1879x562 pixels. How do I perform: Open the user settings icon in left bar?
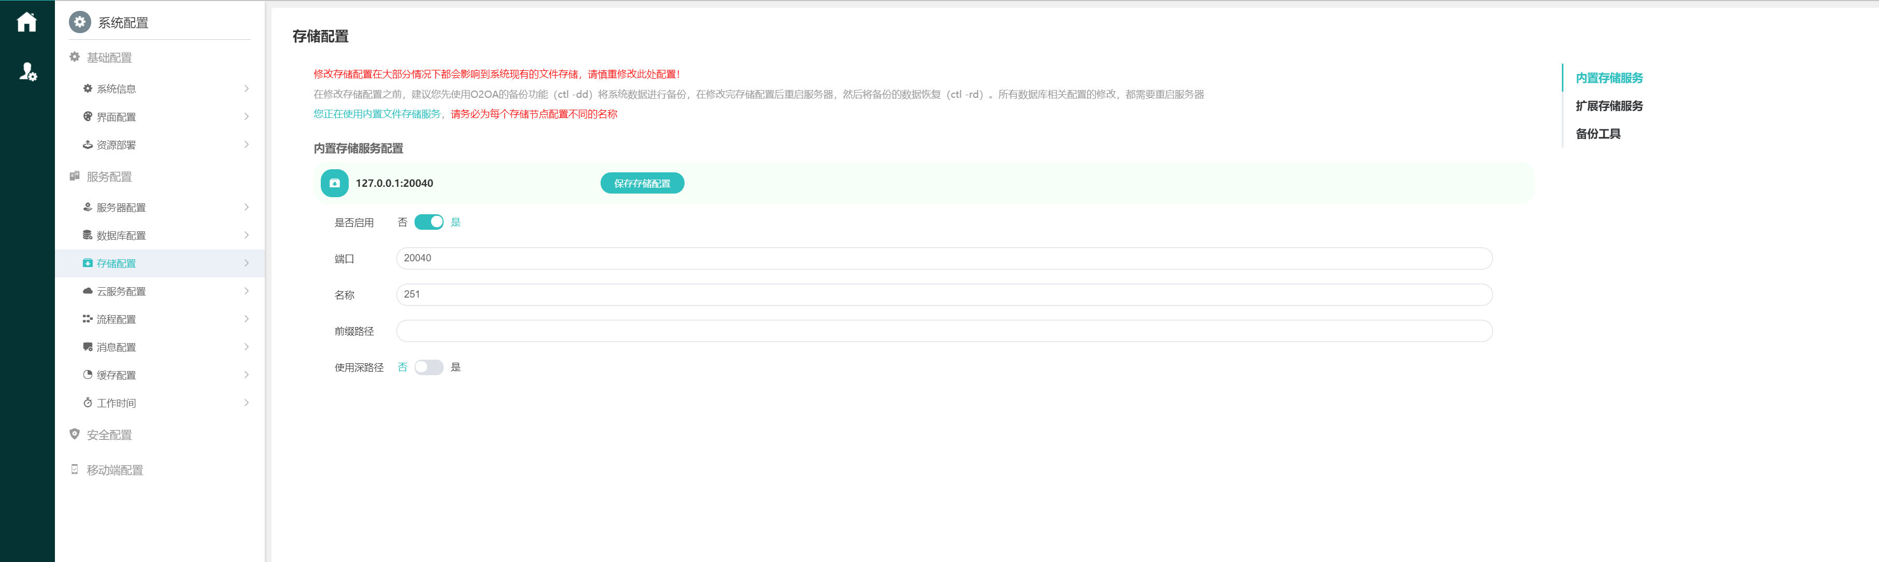27,71
